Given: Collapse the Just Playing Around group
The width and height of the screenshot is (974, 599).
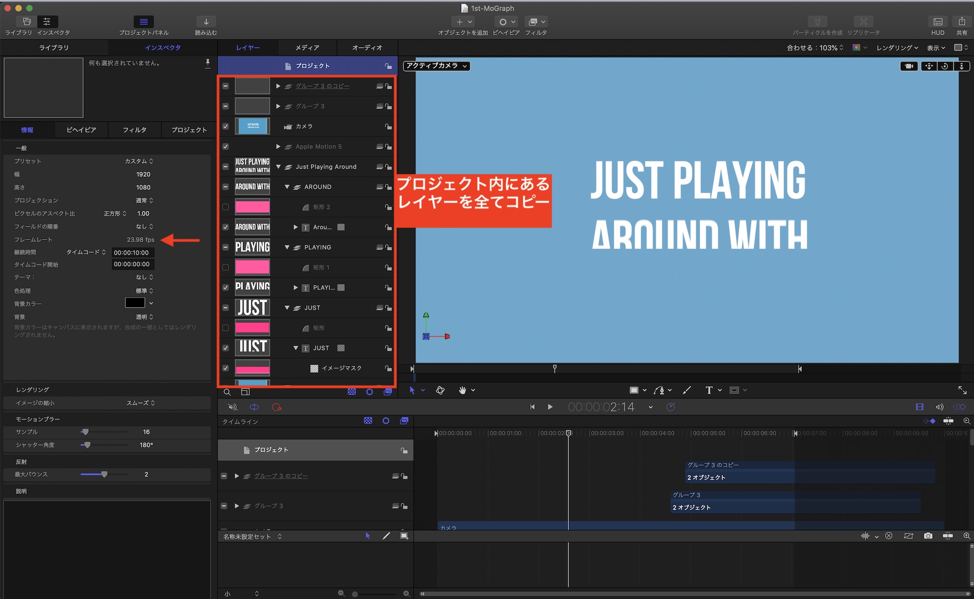Looking at the screenshot, I should point(279,167).
